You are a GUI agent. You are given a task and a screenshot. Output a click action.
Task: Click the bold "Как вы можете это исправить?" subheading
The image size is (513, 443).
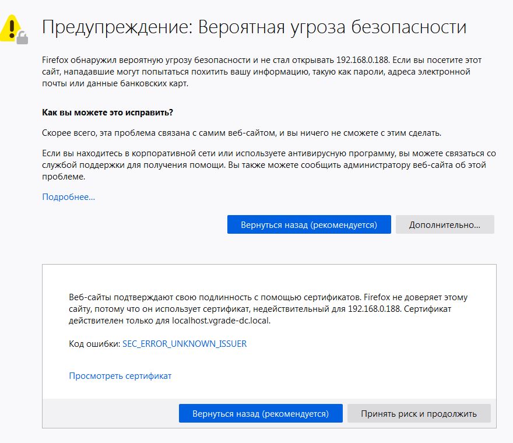coord(108,112)
